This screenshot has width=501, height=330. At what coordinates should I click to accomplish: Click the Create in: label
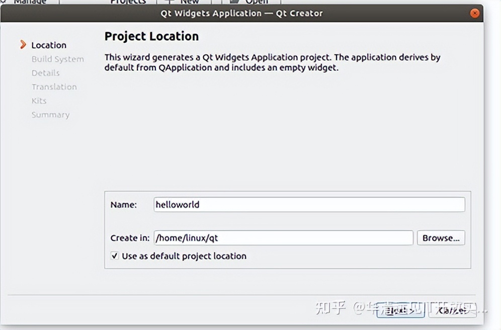pos(130,238)
